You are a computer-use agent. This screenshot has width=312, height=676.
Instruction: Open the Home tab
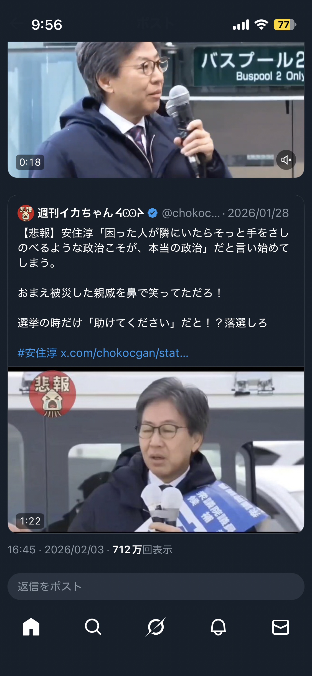coord(31,627)
